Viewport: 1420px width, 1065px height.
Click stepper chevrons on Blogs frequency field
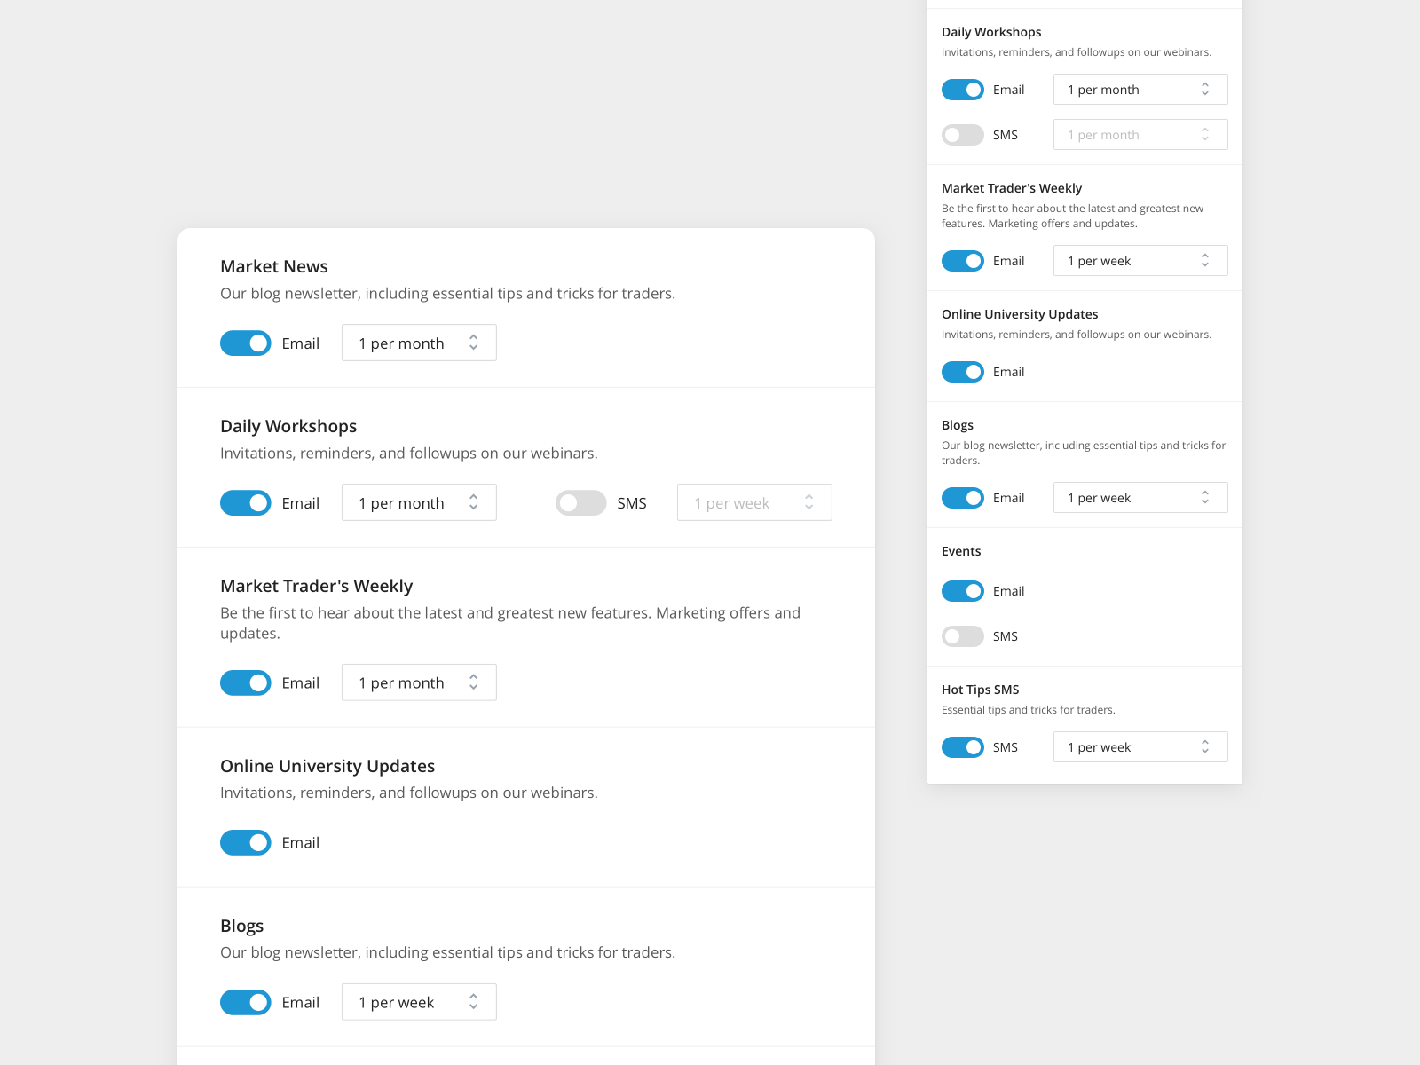[473, 1002]
